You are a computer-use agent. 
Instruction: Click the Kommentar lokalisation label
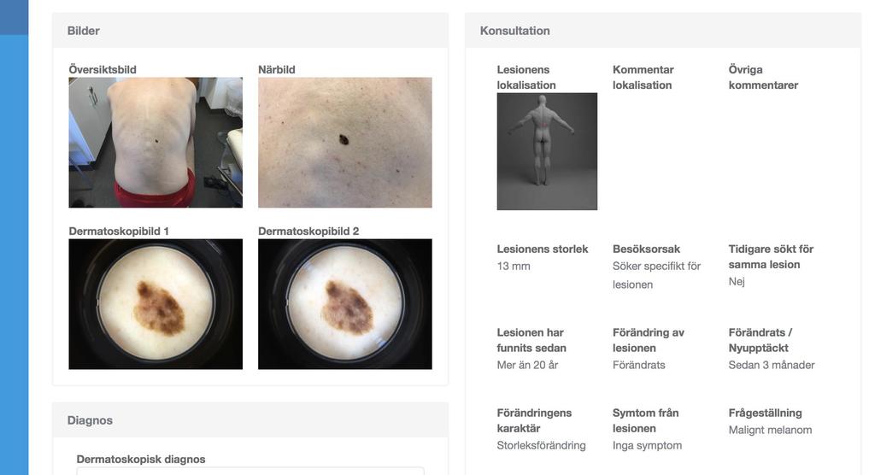(x=643, y=78)
